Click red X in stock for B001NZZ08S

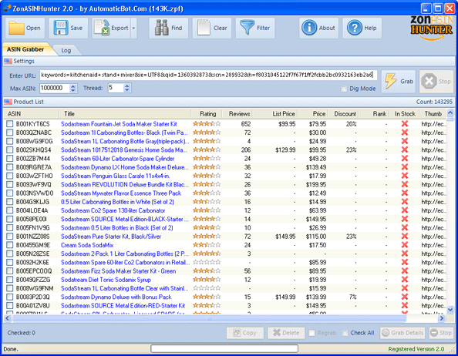[x=405, y=237]
